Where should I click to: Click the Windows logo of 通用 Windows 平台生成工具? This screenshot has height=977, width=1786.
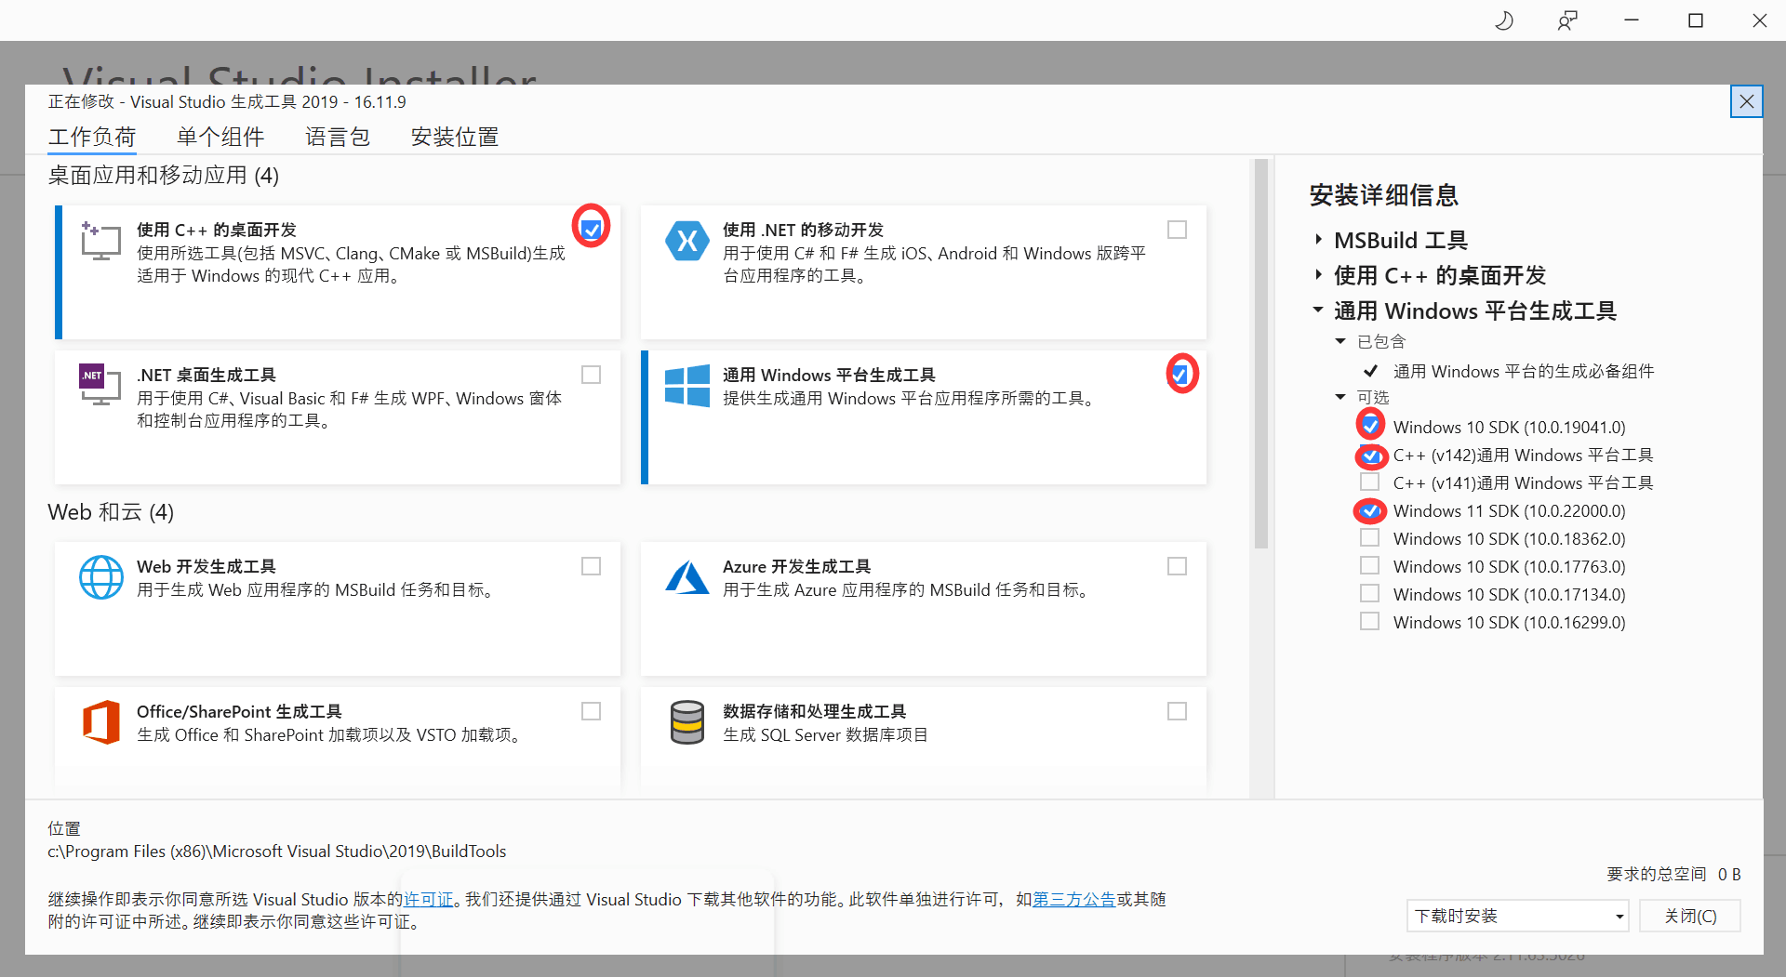point(687,385)
